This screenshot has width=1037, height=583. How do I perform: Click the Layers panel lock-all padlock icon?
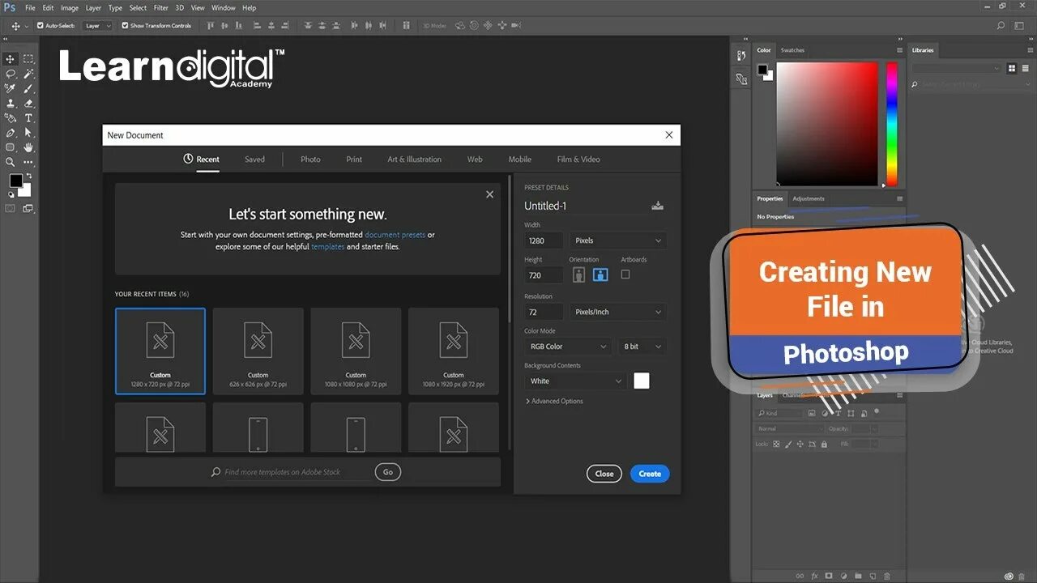click(x=824, y=445)
